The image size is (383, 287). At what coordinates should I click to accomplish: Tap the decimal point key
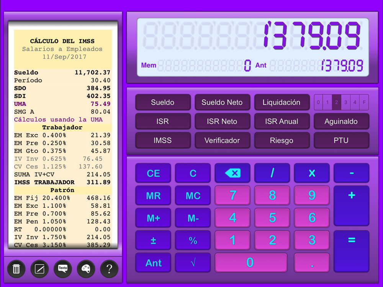coord(312,263)
